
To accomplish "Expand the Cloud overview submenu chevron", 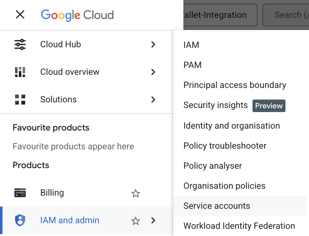I will tap(153, 72).
